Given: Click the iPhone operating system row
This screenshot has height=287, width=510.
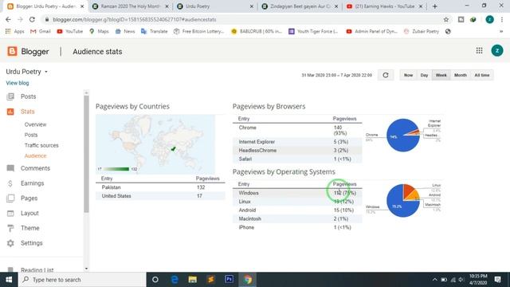Looking at the screenshot, I should click(x=297, y=227).
